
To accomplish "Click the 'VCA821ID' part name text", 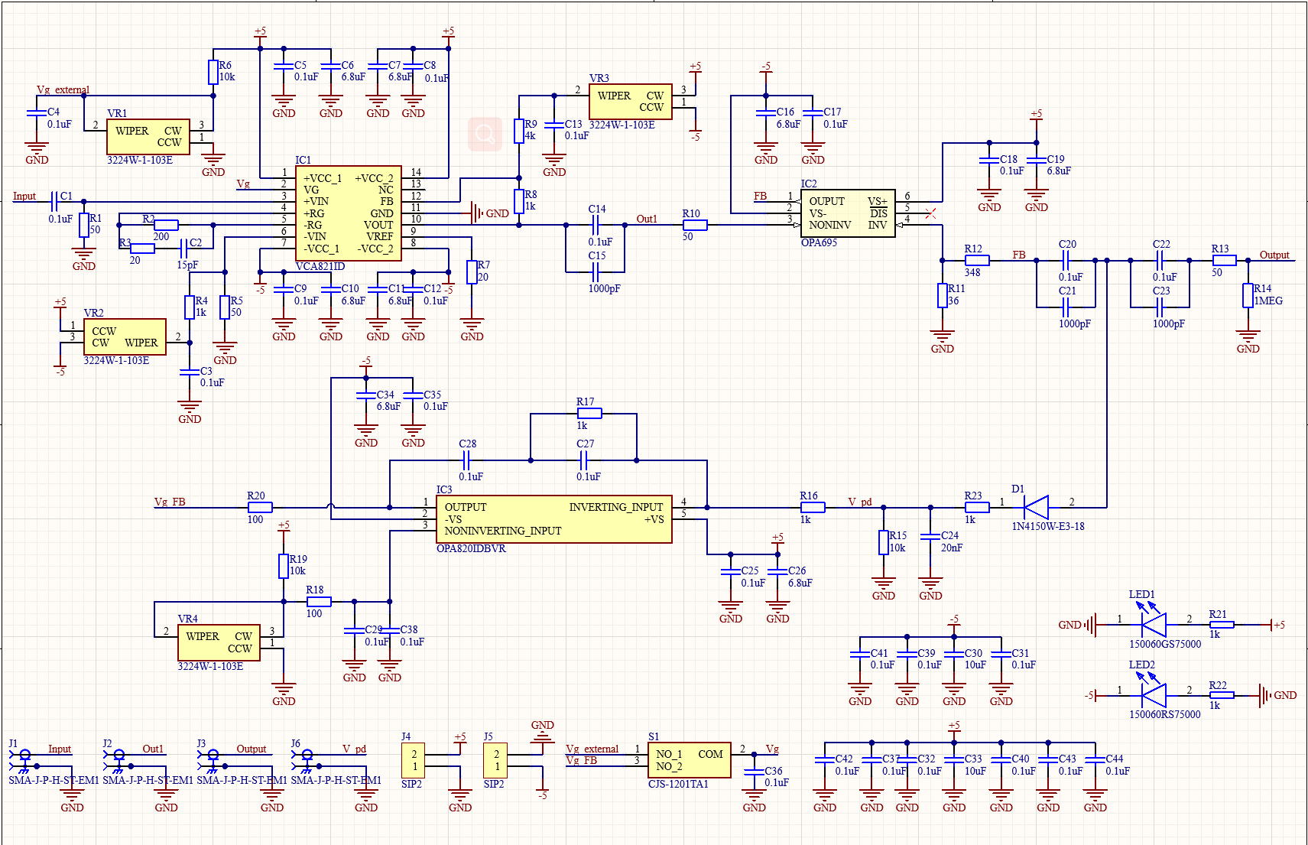I will [320, 267].
